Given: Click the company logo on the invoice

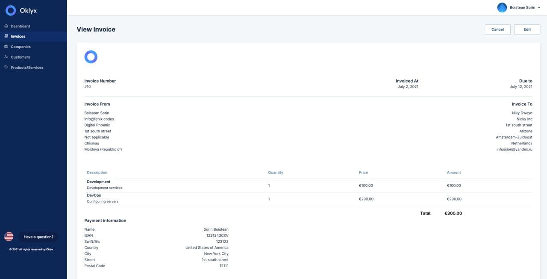Looking at the screenshot, I should coord(91,57).
